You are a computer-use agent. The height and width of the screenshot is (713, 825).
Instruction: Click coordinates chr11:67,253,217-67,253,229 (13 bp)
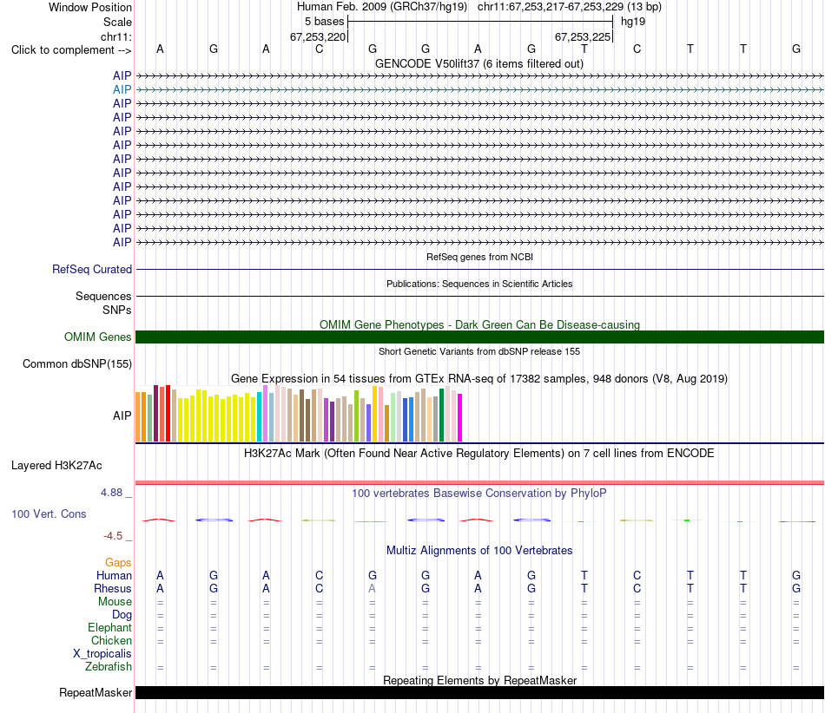pyautogui.click(x=570, y=7)
